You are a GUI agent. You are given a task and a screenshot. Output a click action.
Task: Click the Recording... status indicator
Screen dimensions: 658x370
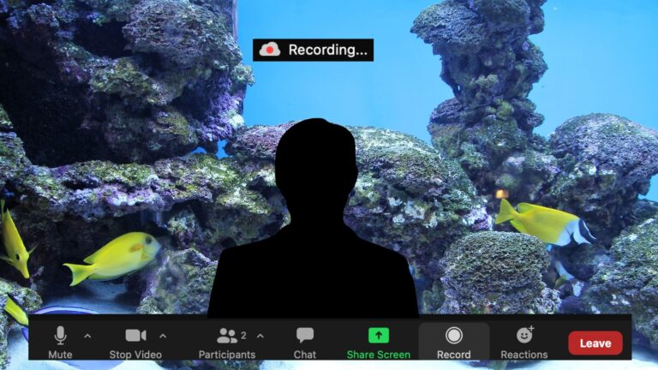tap(313, 50)
